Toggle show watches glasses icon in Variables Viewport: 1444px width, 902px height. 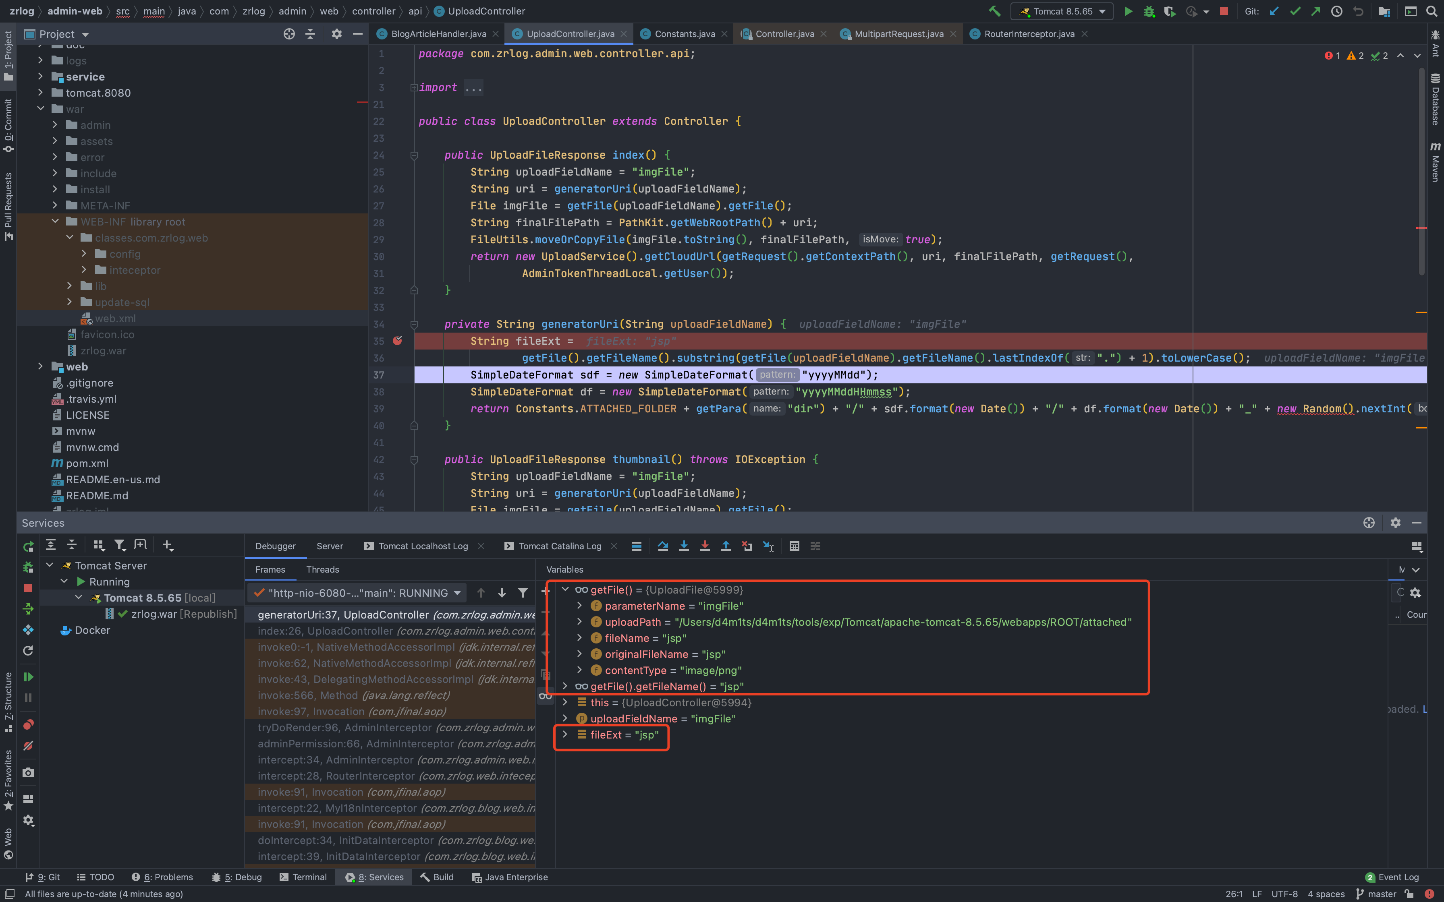click(545, 695)
